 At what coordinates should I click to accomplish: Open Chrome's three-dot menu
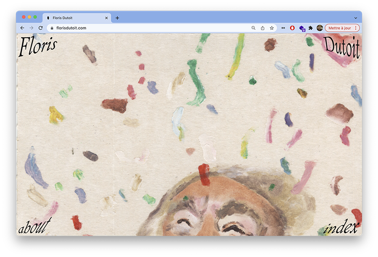click(x=356, y=28)
